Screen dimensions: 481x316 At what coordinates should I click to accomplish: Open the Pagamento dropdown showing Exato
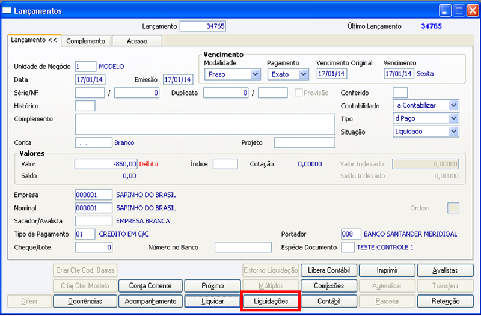tap(303, 74)
